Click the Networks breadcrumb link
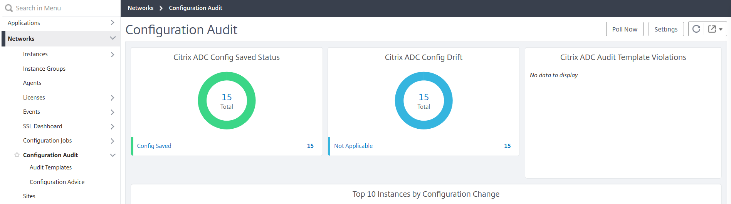 [141, 8]
